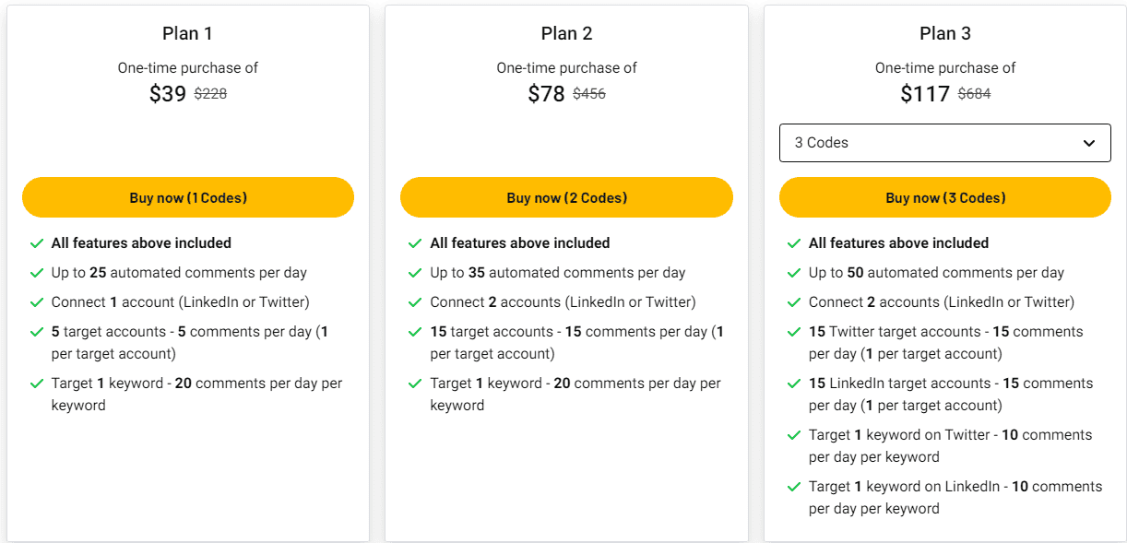Click the $117 price text in Plan 3
Viewport: 1127px width, 543px height.
[925, 93]
